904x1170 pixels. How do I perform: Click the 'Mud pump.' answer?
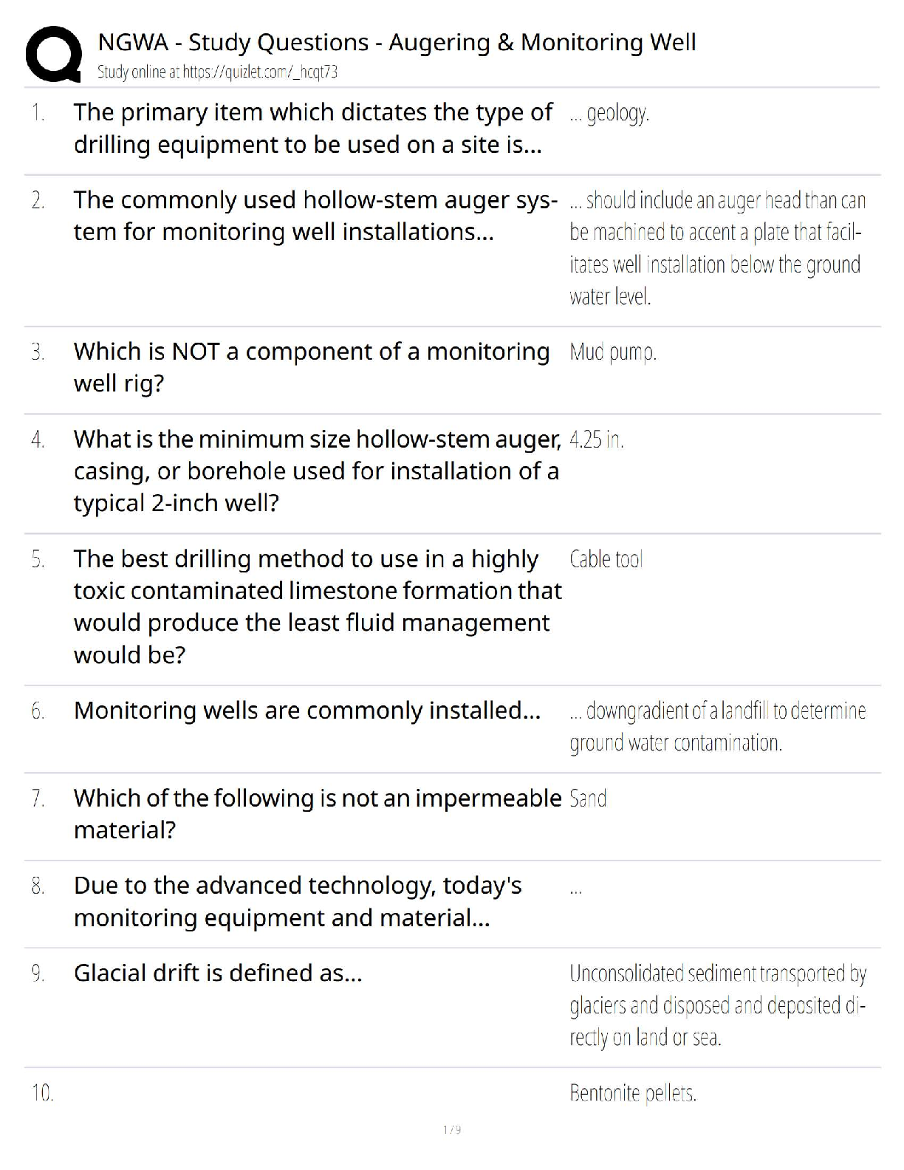pyautogui.click(x=613, y=352)
